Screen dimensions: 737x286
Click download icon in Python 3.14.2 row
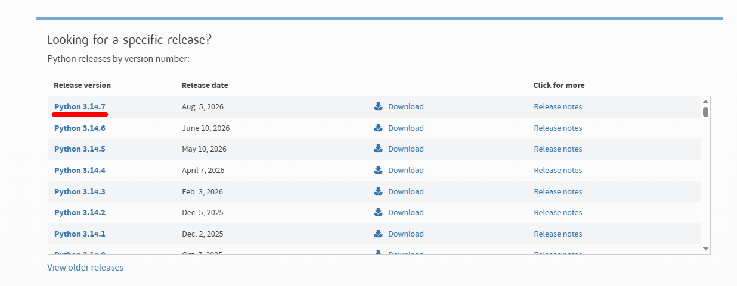378,212
